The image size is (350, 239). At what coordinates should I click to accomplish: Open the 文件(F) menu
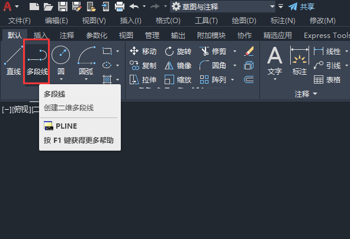click(x=20, y=21)
